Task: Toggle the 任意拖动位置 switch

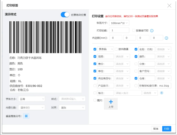Action: pyautogui.click(x=65, y=15)
